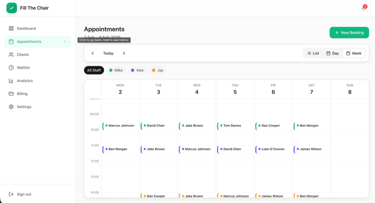The image size is (375, 203).
Task: Click the Waitlist clock icon
Action: tap(11, 68)
